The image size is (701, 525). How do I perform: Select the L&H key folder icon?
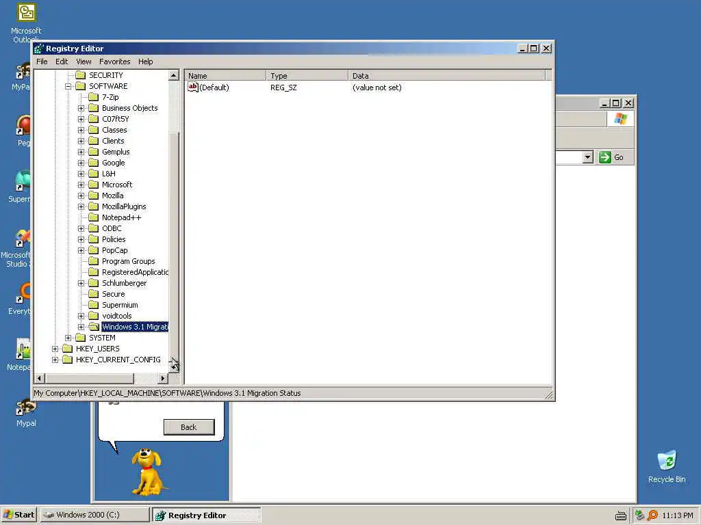click(93, 174)
